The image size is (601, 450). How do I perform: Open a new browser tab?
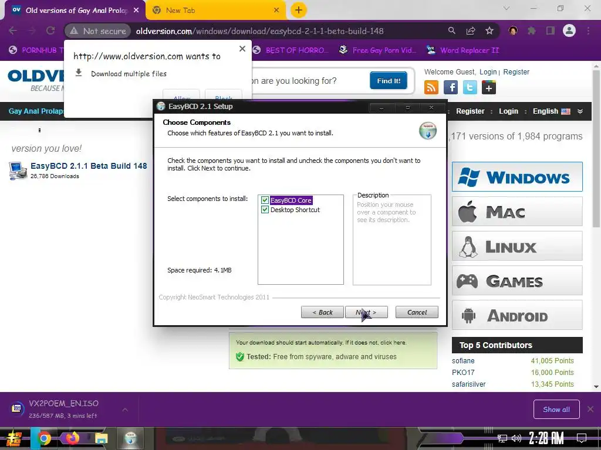pos(299,11)
